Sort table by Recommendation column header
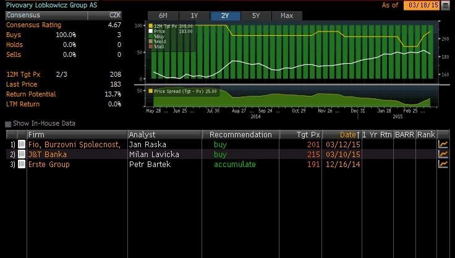Screen dimensions: 455x258 [x=240, y=134]
